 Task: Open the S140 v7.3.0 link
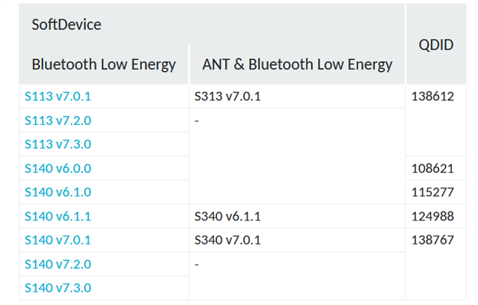(x=58, y=288)
